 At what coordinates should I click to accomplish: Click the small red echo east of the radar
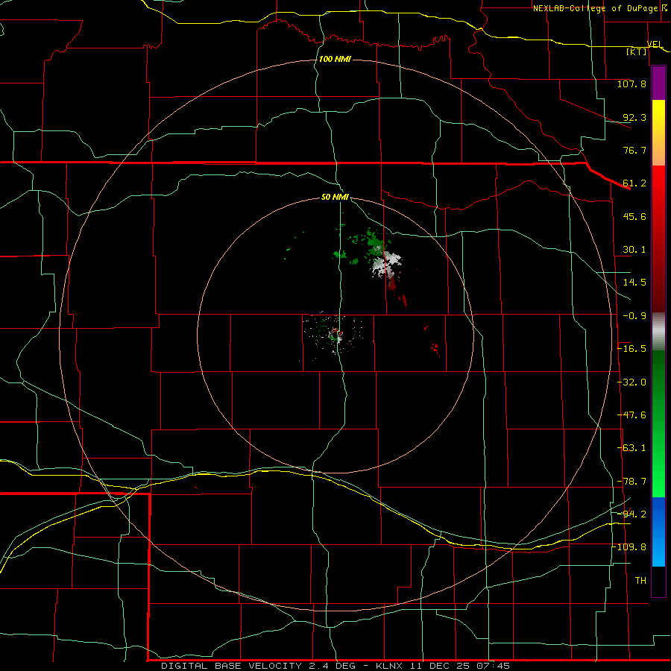point(435,348)
